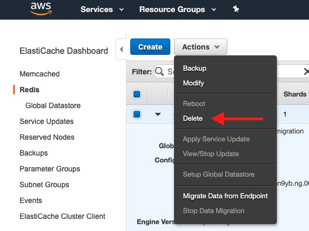Open Parameter Groups in the sidebar
Image resolution: width=309 pixels, height=231 pixels.
50,169
